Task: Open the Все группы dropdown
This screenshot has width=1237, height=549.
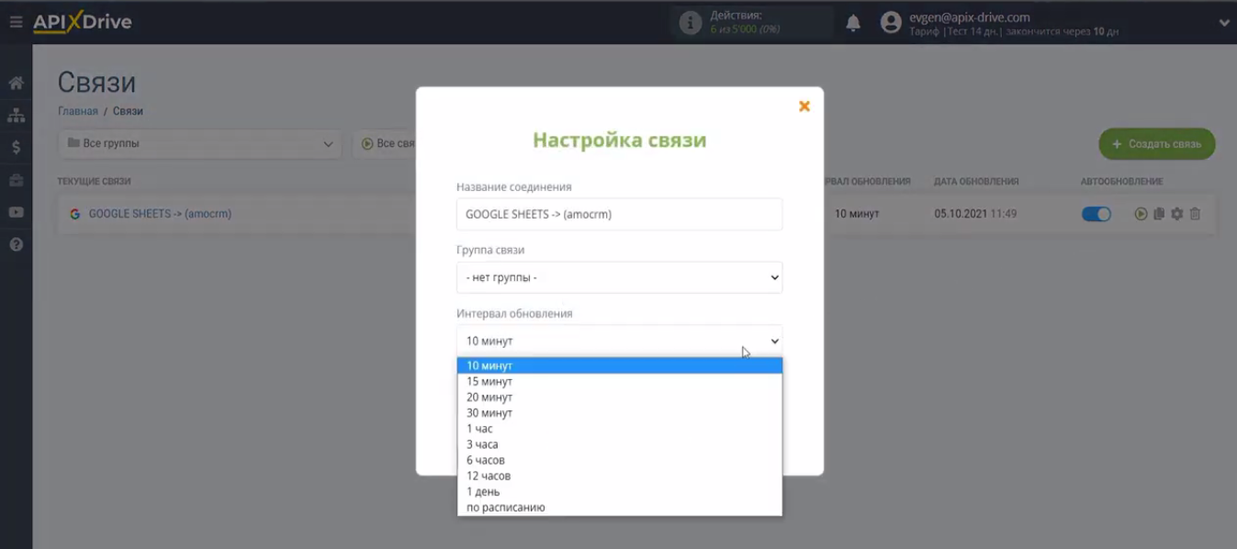Action: point(199,144)
